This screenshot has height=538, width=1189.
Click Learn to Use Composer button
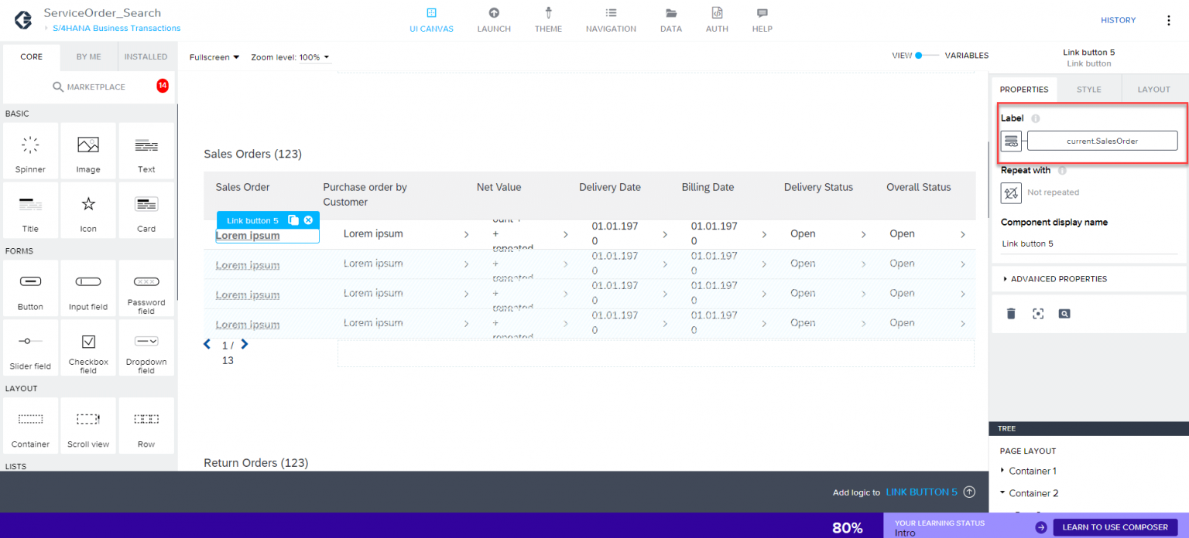1115,526
